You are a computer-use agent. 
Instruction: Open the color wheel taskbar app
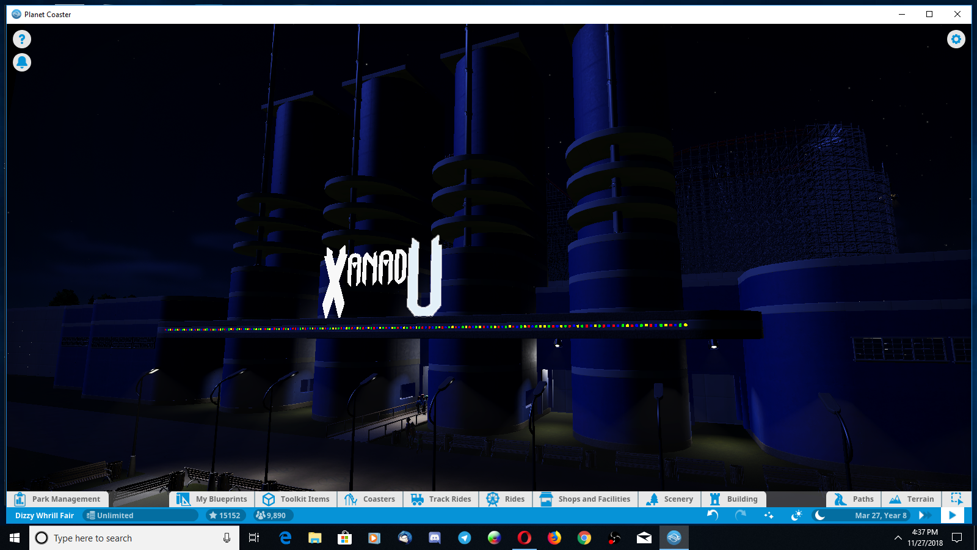pyautogui.click(x=495, y=538)
